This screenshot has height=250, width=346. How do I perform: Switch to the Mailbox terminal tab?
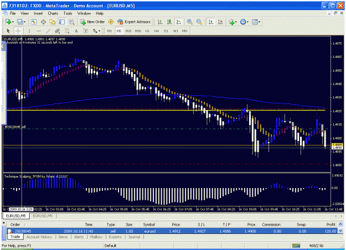[x=96, y=237]
